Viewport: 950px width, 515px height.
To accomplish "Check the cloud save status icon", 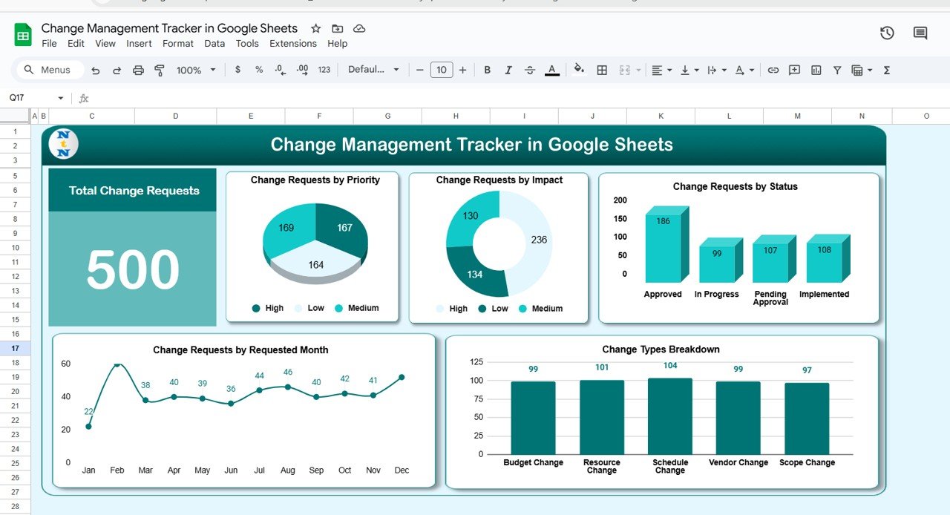I will (359, 28).
